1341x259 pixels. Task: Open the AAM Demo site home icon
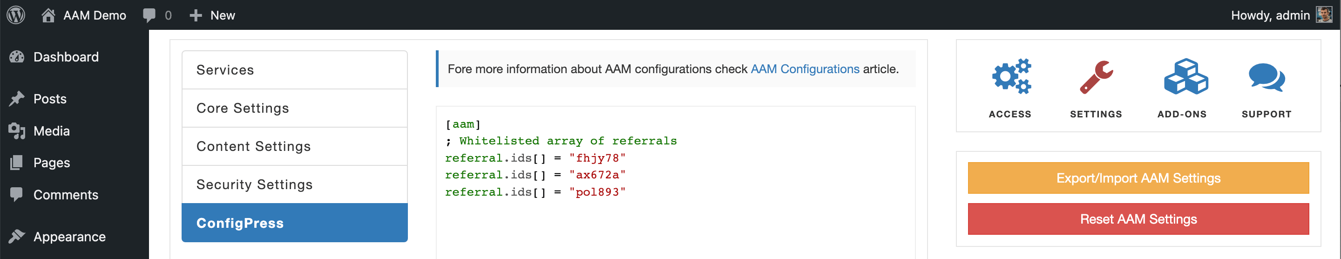tap(48, 15)
